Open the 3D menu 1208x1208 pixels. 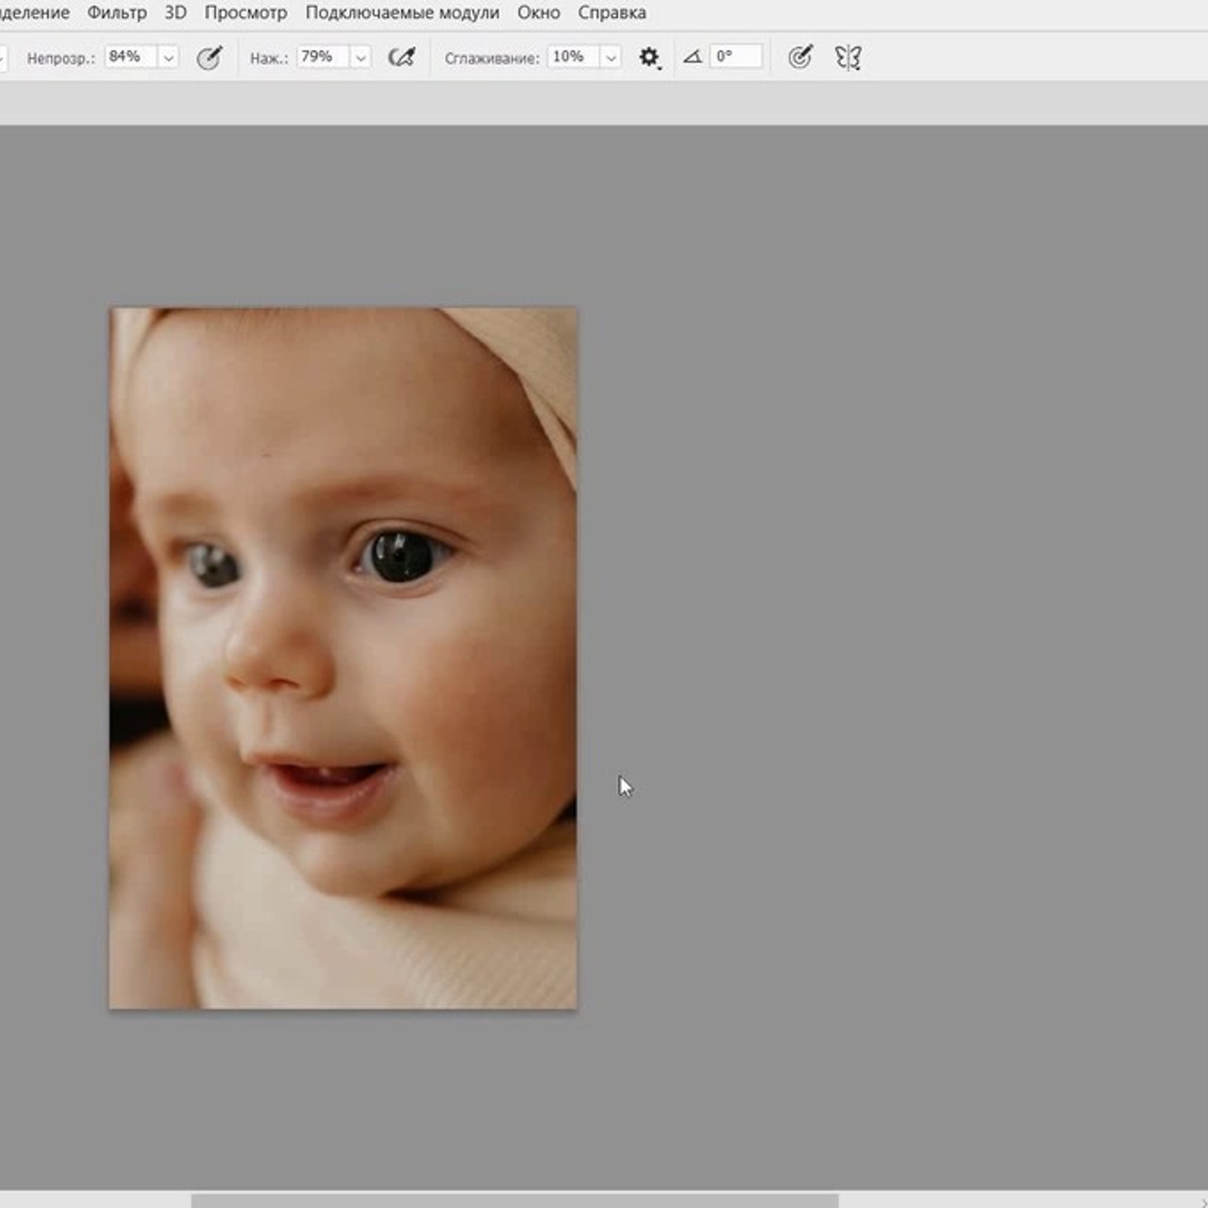coord(176,13)
